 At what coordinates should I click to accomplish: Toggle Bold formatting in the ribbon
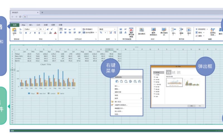coord(26,33)
